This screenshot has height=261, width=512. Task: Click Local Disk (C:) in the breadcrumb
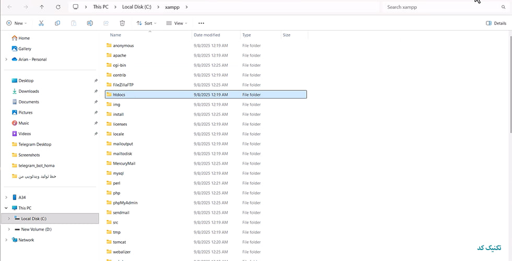[x=136, y=7]
